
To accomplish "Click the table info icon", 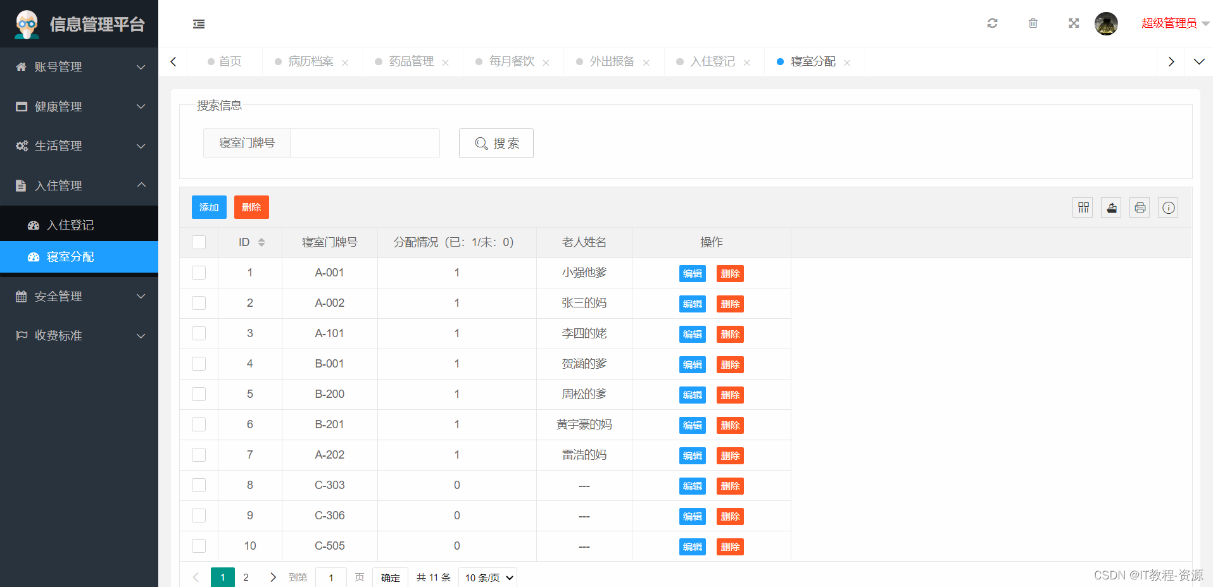I will point(1169,207).
